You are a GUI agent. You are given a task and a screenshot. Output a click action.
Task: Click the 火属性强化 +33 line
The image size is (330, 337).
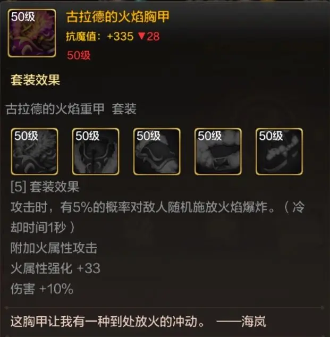click(55, 268)
